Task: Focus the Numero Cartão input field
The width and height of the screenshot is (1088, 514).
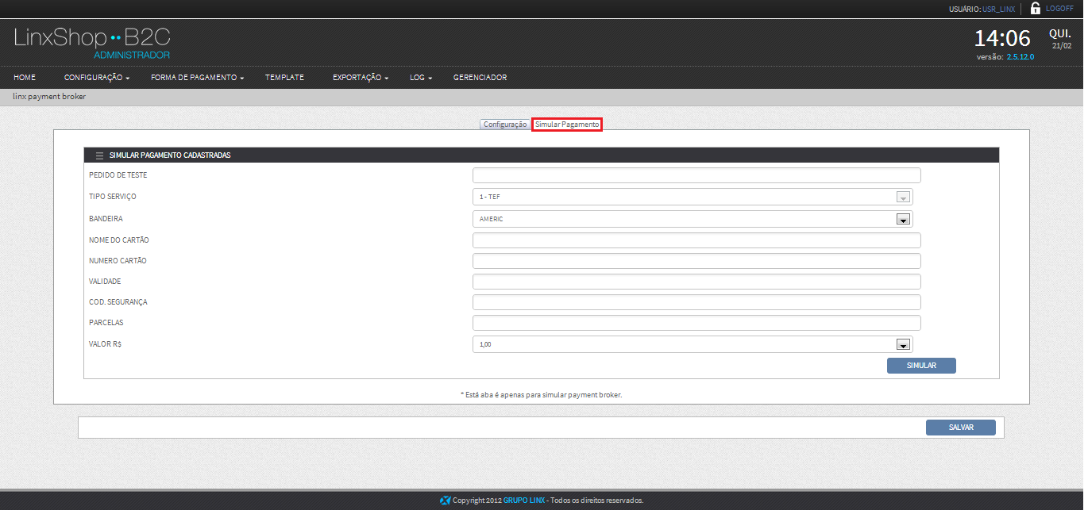Action: (x=696, y=261)
